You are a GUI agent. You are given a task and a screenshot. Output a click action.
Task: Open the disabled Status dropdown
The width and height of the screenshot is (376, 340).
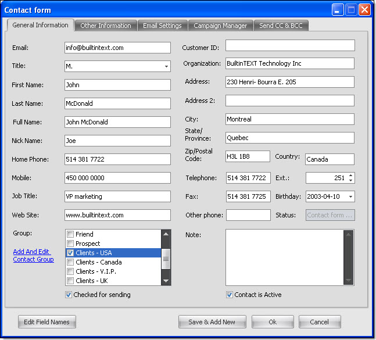coord(330,215)
